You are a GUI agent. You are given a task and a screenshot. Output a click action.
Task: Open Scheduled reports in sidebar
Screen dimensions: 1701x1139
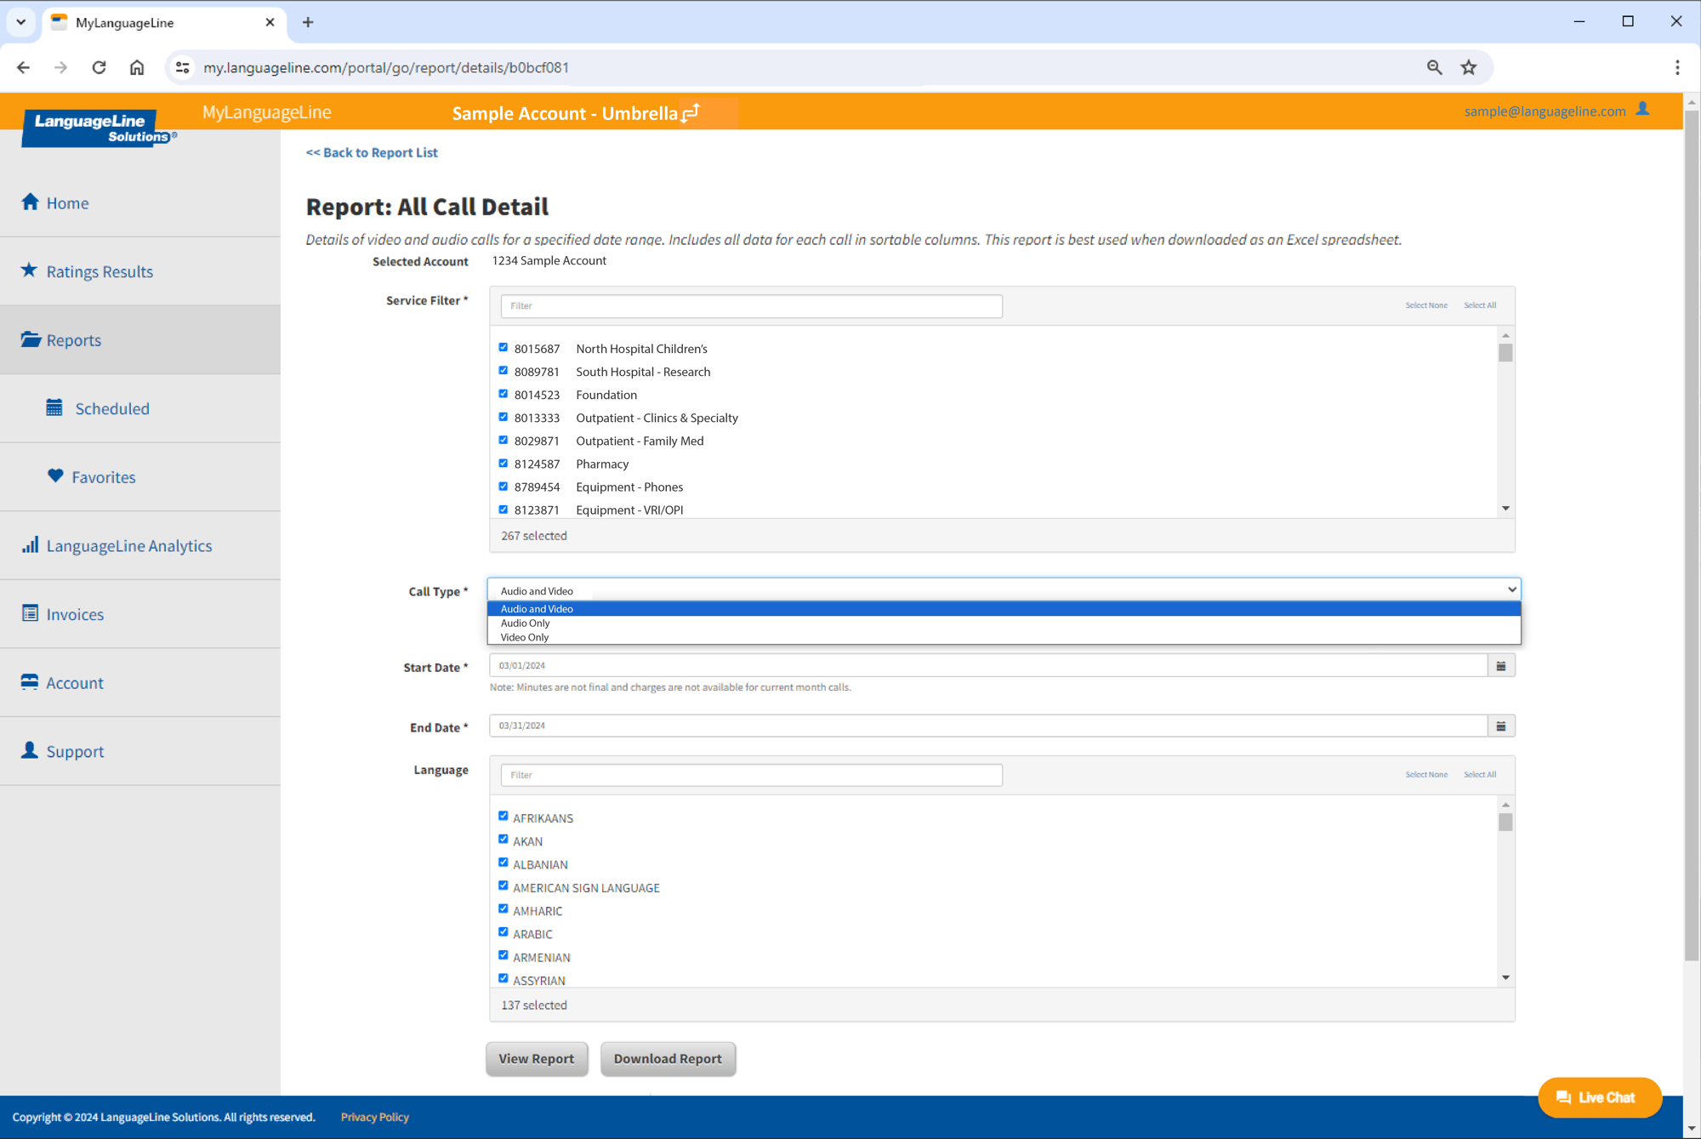click(x=111, y=409)
